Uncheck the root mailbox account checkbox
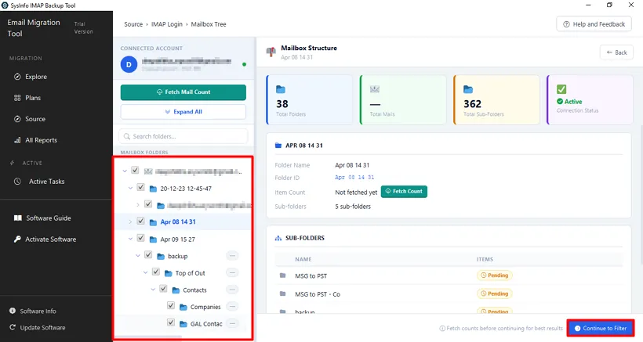This screenshot has height=342, width=643. click(x=135, y=170)
